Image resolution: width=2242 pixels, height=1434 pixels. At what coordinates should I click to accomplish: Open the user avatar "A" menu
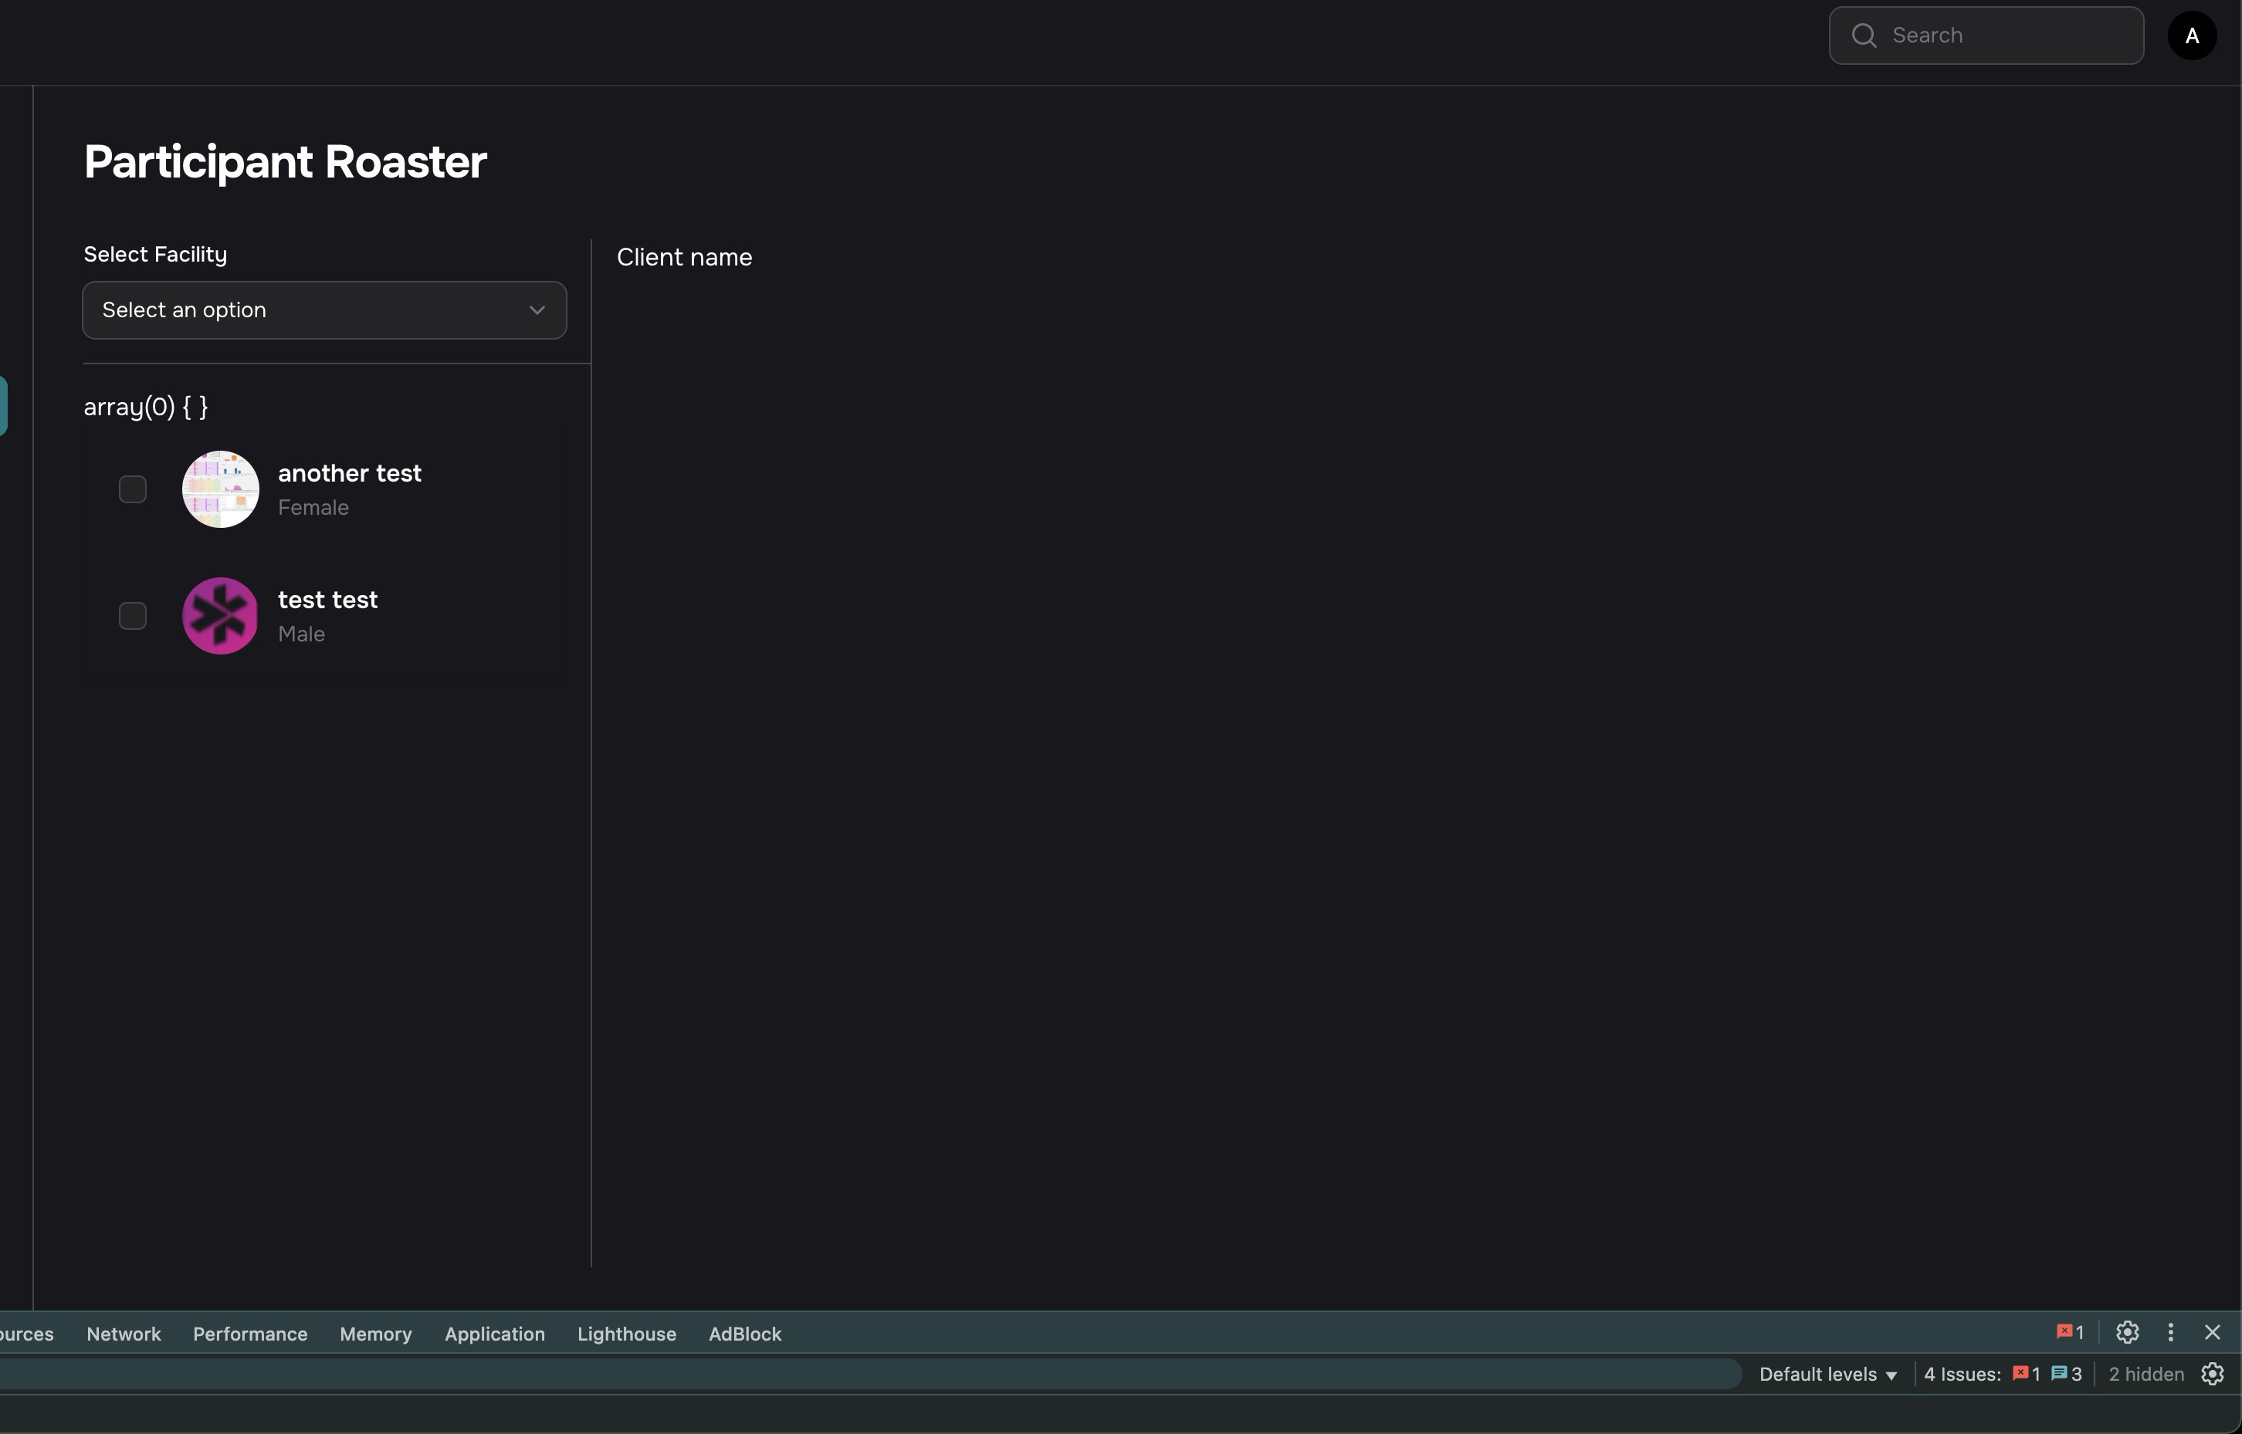point(2192,36)
